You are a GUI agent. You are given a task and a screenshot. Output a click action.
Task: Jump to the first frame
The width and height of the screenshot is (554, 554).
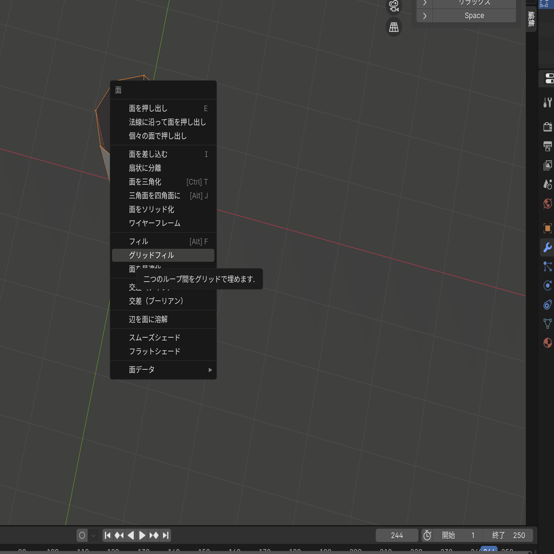pyautogui.click(x=108, y=535)
